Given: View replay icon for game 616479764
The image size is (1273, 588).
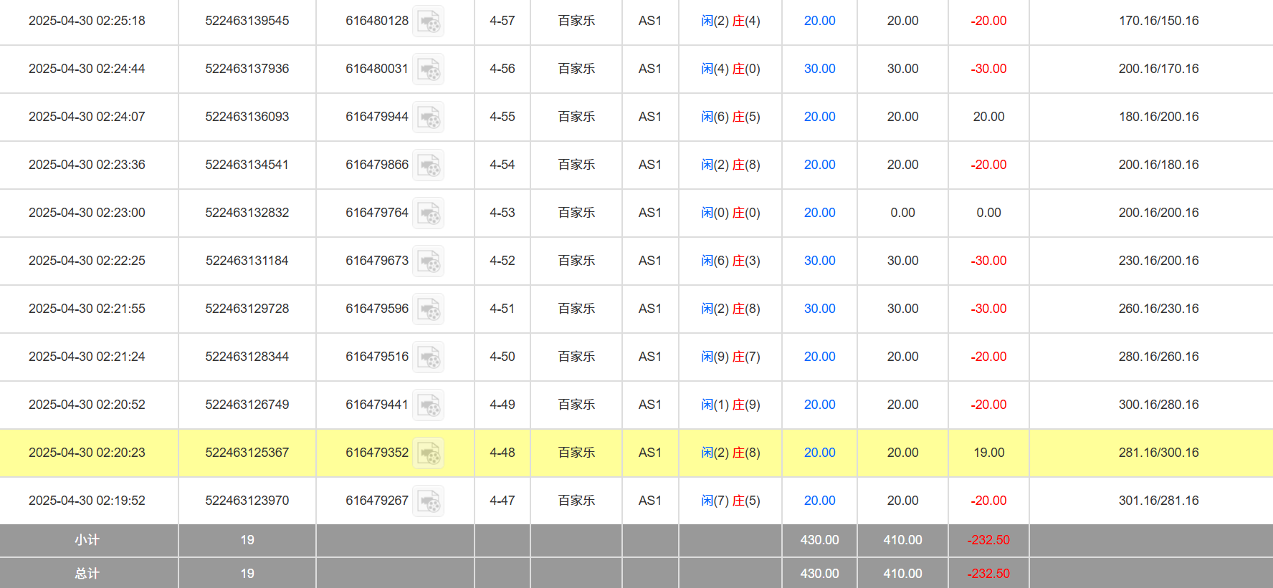Looking at the screenshot, I should (429, 213).
